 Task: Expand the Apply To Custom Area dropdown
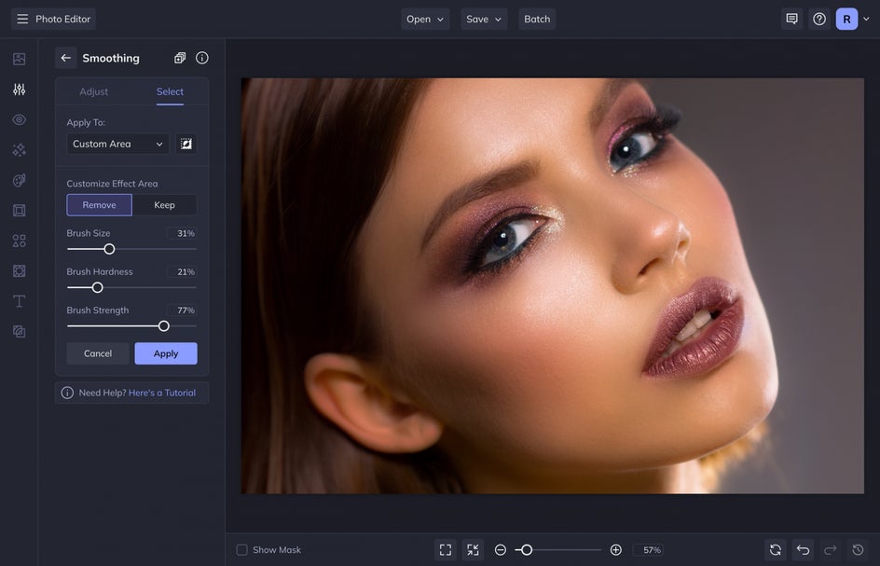point(117,145)
